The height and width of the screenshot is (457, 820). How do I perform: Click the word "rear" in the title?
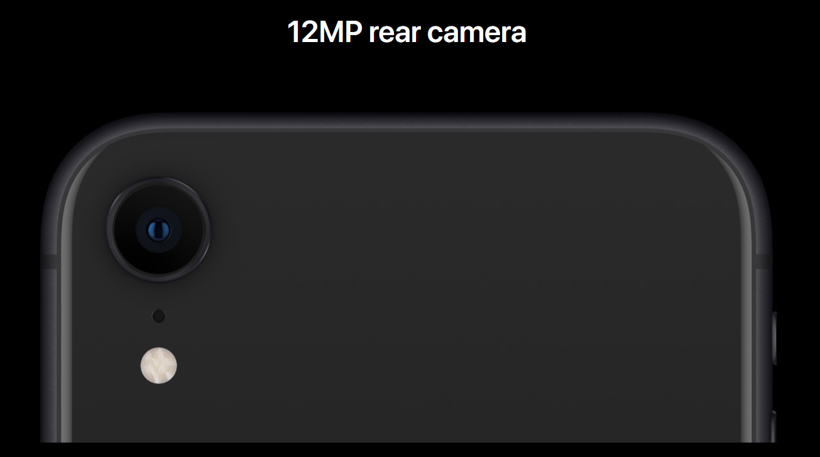394,35
